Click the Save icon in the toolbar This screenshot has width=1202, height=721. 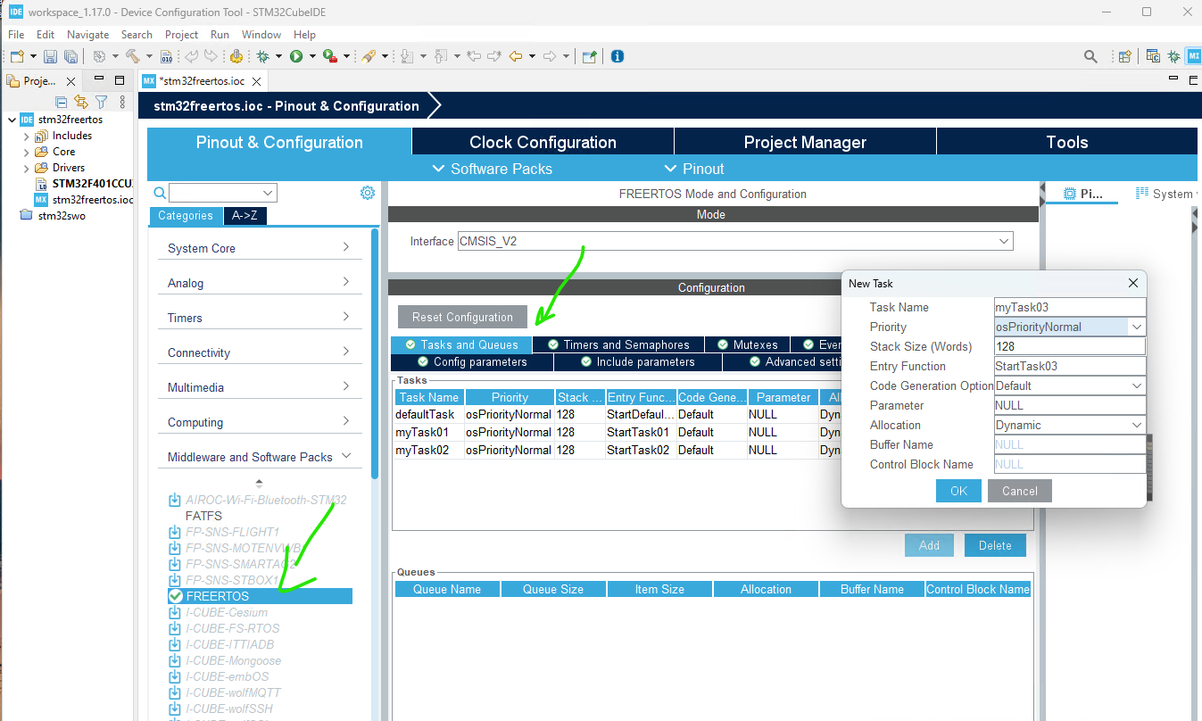point(51,56)
